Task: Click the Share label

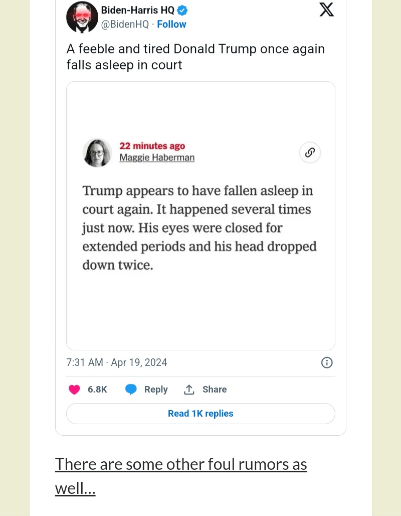Action: pos(215,390)
